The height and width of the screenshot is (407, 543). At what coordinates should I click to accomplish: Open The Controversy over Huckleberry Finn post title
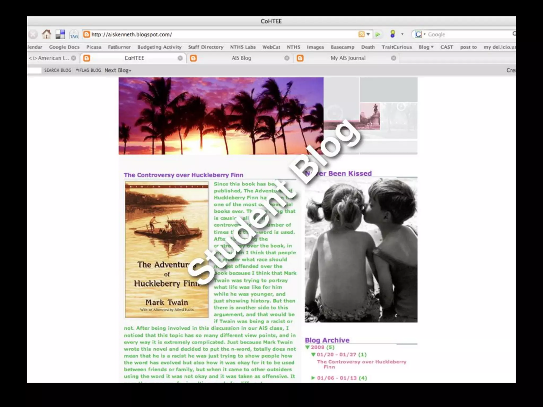183,175
